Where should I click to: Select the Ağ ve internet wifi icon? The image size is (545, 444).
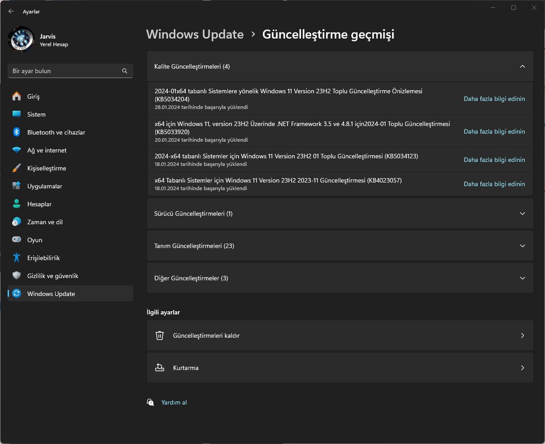pos(17,150)
